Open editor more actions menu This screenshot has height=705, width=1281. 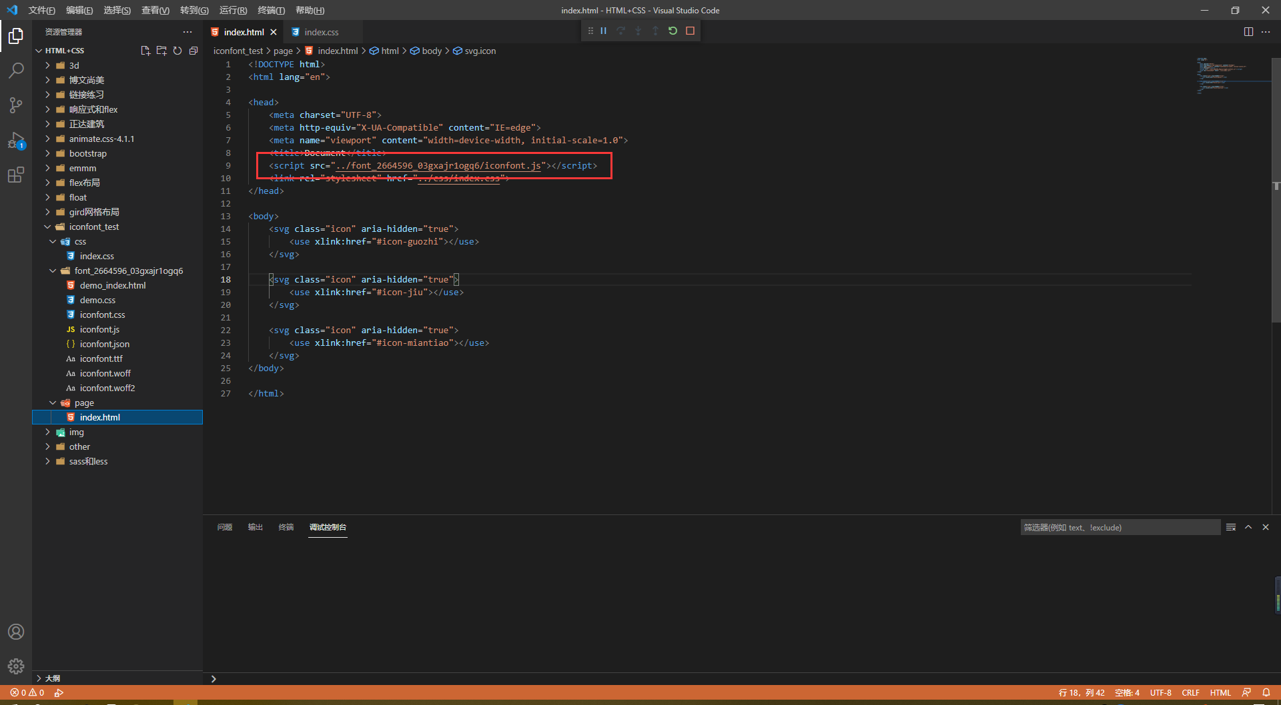(1266, 32)
